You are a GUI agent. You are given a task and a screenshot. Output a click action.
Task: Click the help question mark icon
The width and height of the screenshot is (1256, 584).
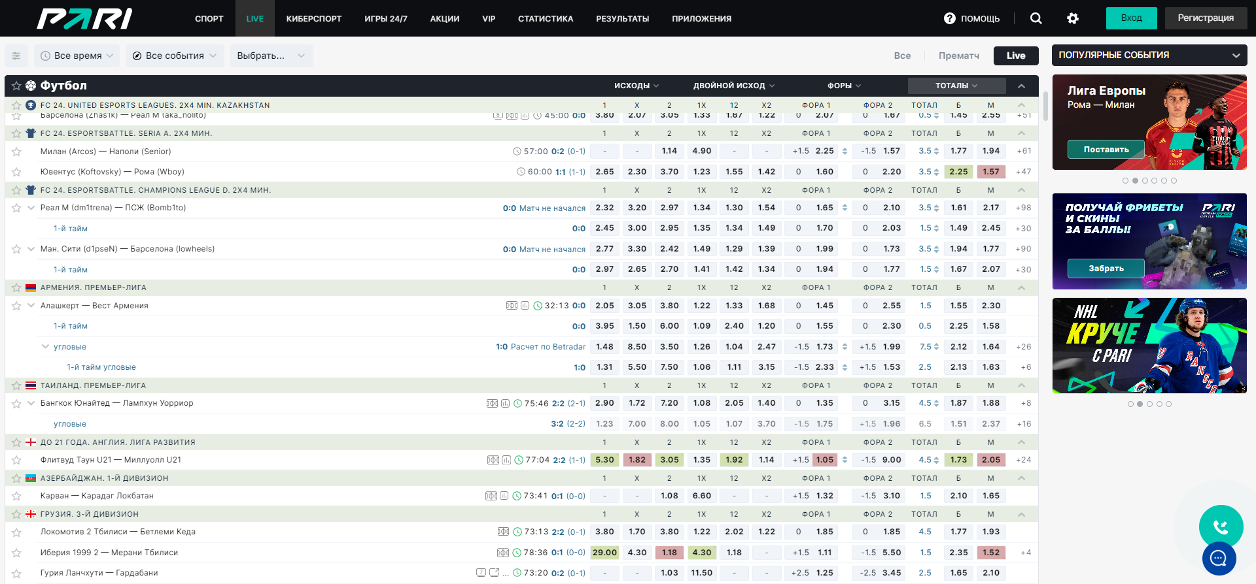pos(950,18)
